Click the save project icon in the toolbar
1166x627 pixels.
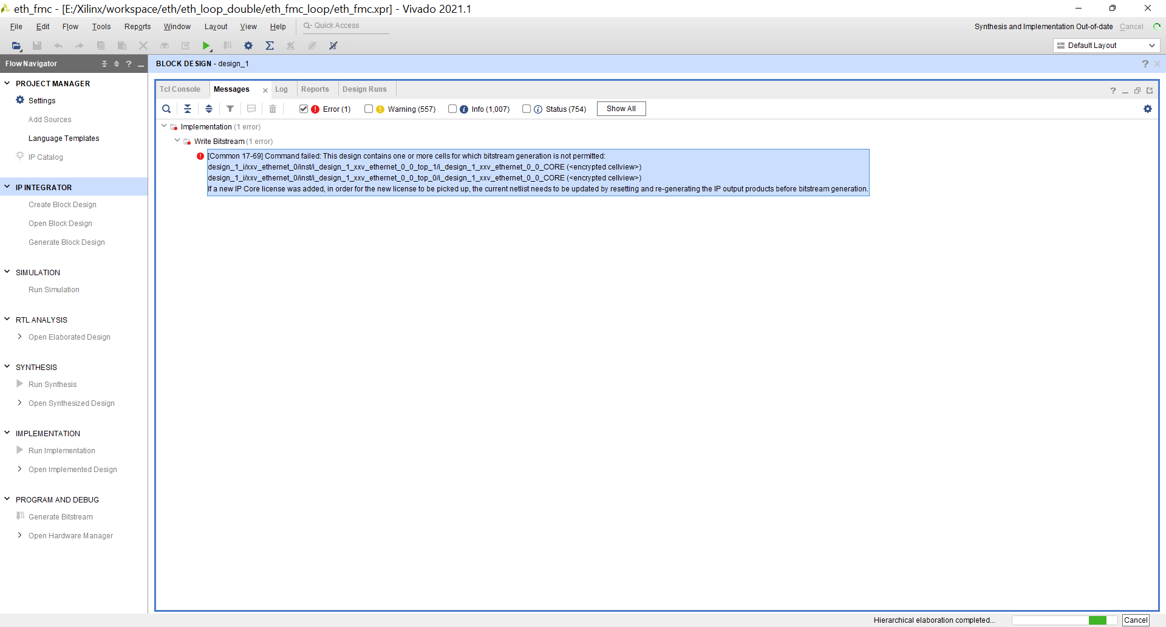click(x=36, y=46)
